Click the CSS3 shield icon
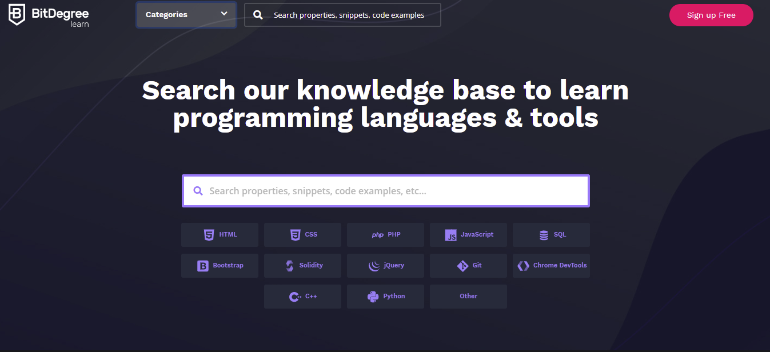Viewport: 770px width, 352px height. click(295, 235)
